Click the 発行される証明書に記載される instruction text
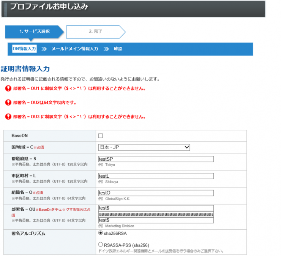This screenshot has width=281, height=256. coord(80,79)
